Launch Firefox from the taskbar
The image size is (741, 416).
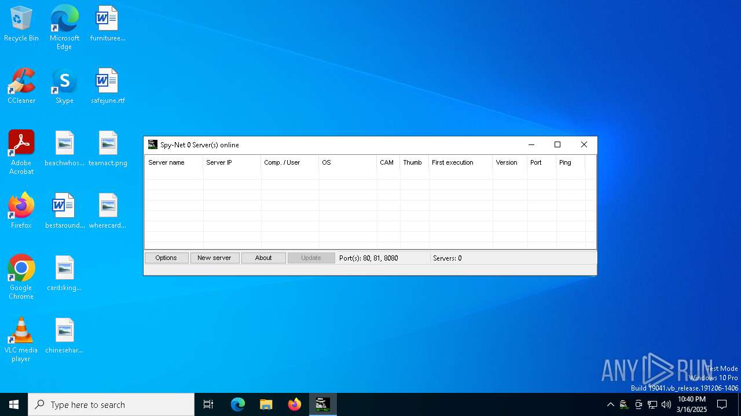click(x=295, y=404)
